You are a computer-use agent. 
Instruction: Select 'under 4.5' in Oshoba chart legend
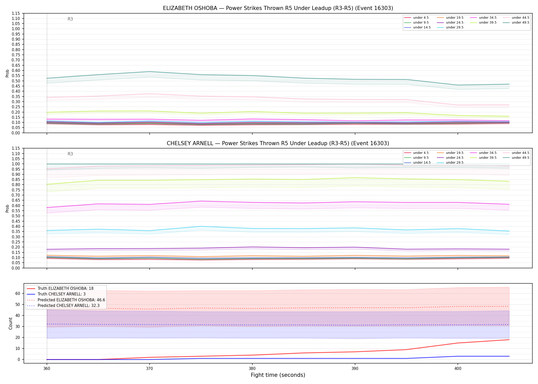click(x=416, y=18)
